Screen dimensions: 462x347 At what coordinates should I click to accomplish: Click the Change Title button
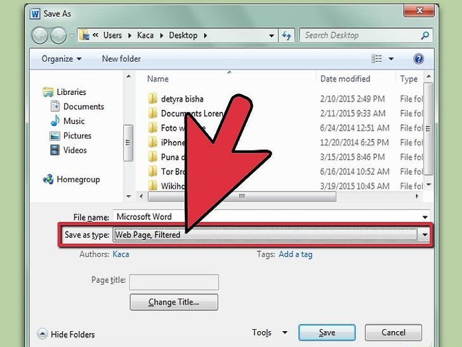pyautogui.click(x=174, y=302)
